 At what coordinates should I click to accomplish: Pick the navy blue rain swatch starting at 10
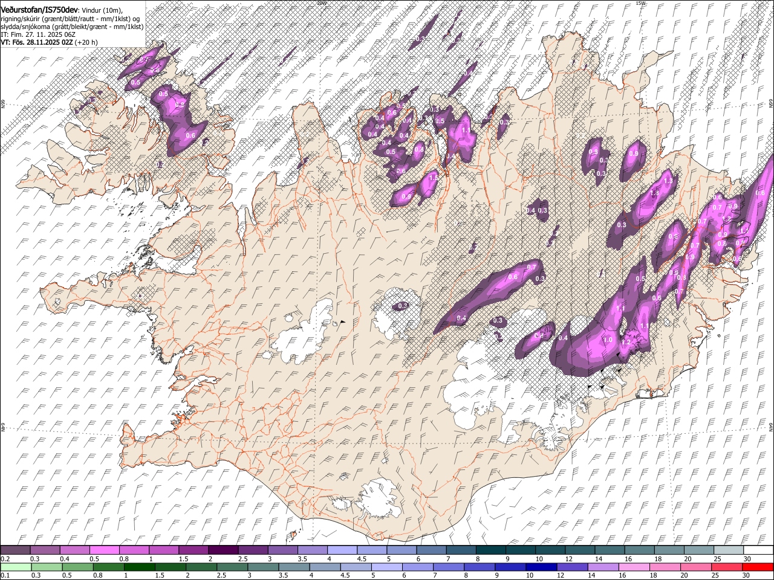click(x=541, y=567)
